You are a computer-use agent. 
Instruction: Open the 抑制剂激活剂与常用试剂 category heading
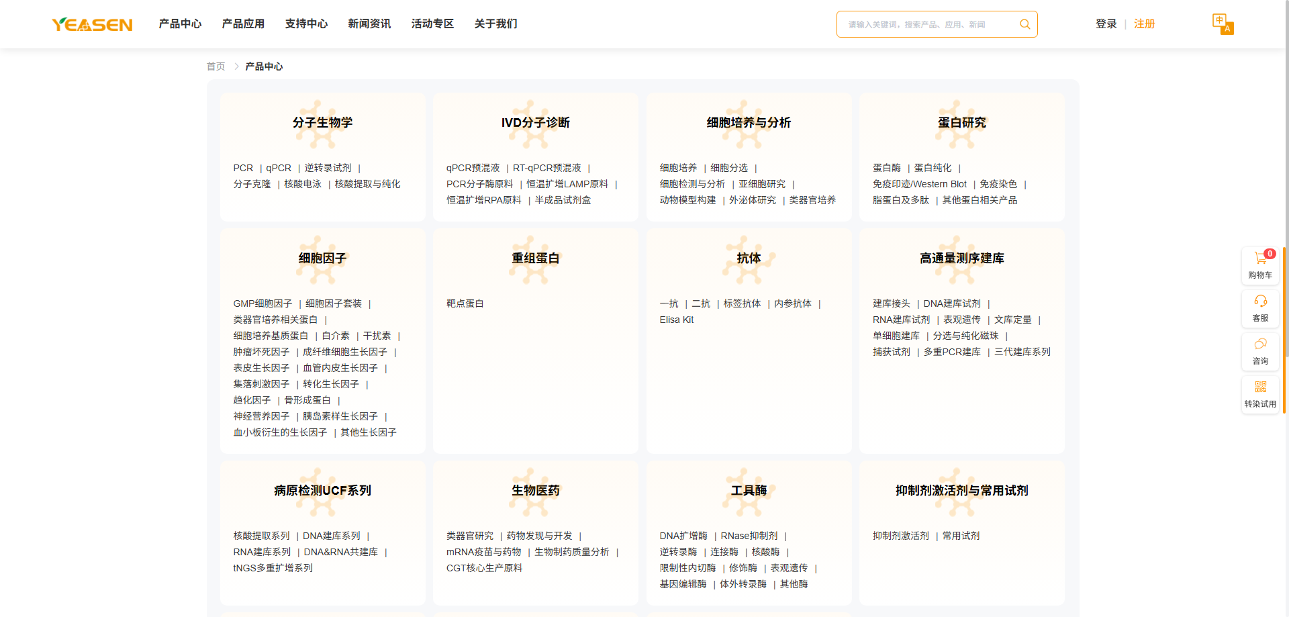tap(961, 491)
